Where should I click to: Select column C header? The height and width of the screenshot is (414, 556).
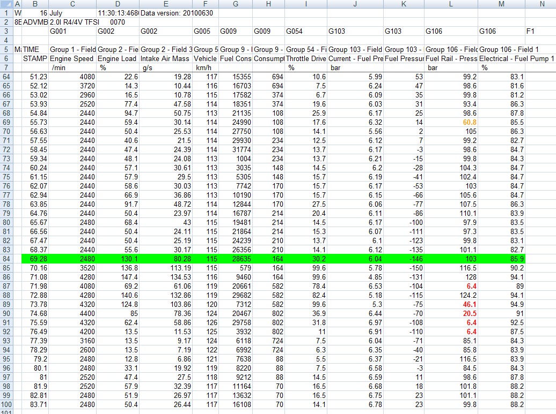click(x=72, y=4)
